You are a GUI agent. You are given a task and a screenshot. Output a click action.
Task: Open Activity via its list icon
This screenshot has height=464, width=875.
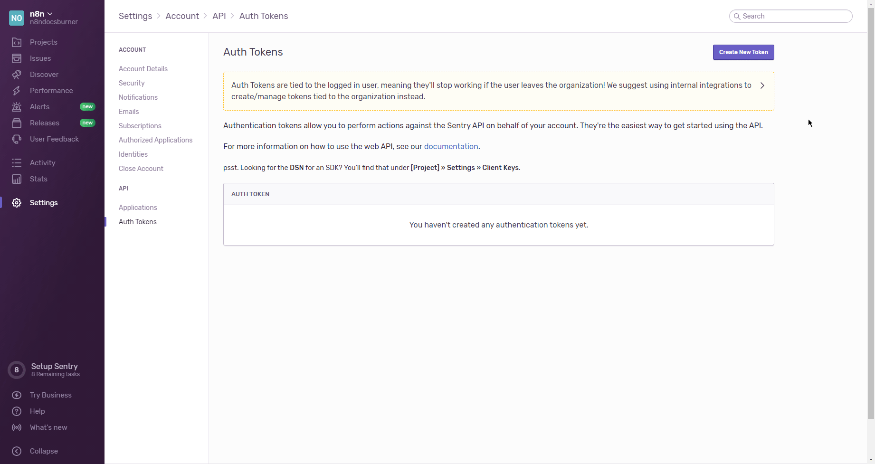(17, 163)
